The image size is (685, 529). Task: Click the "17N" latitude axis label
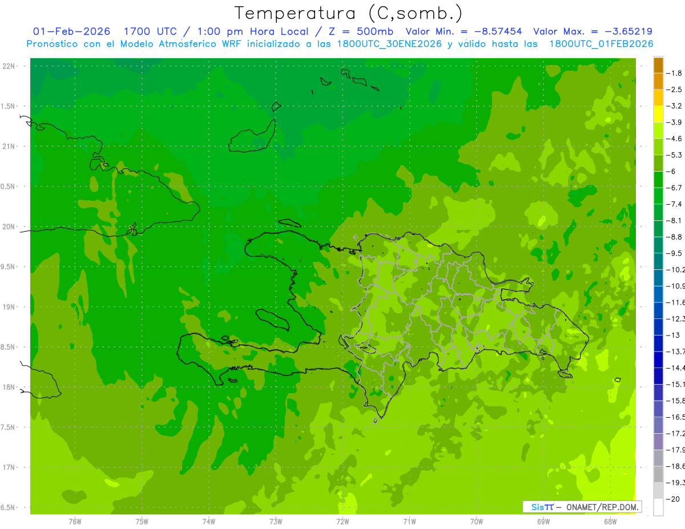(9, 467)
